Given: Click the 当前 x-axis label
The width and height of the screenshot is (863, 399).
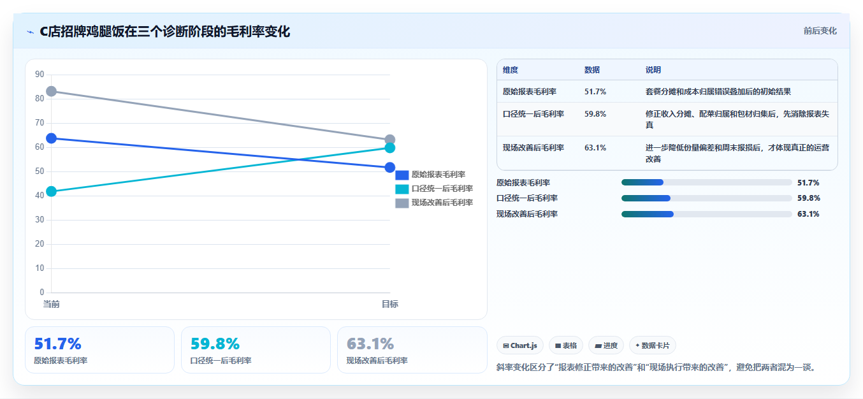Looking at the screenshot, I should (x=52, y=304).
